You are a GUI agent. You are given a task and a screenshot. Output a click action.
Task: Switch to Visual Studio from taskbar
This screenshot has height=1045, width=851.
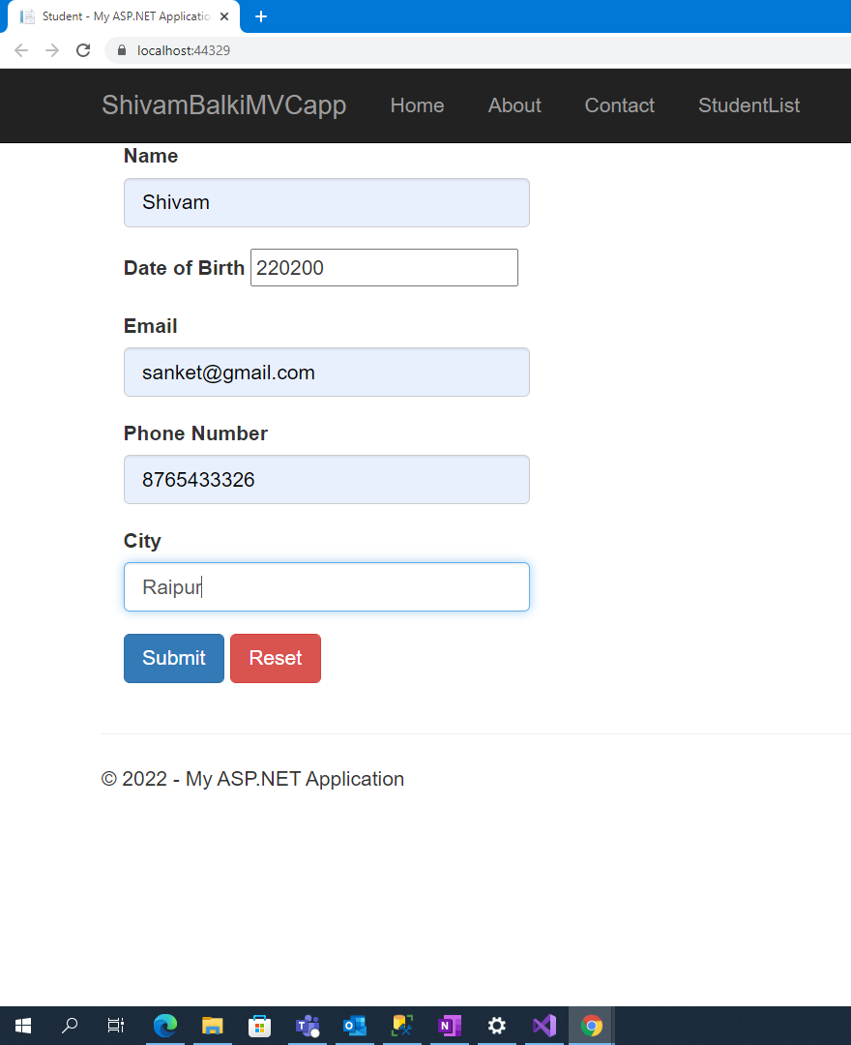pyautogui.click(x=544, y=1026)
